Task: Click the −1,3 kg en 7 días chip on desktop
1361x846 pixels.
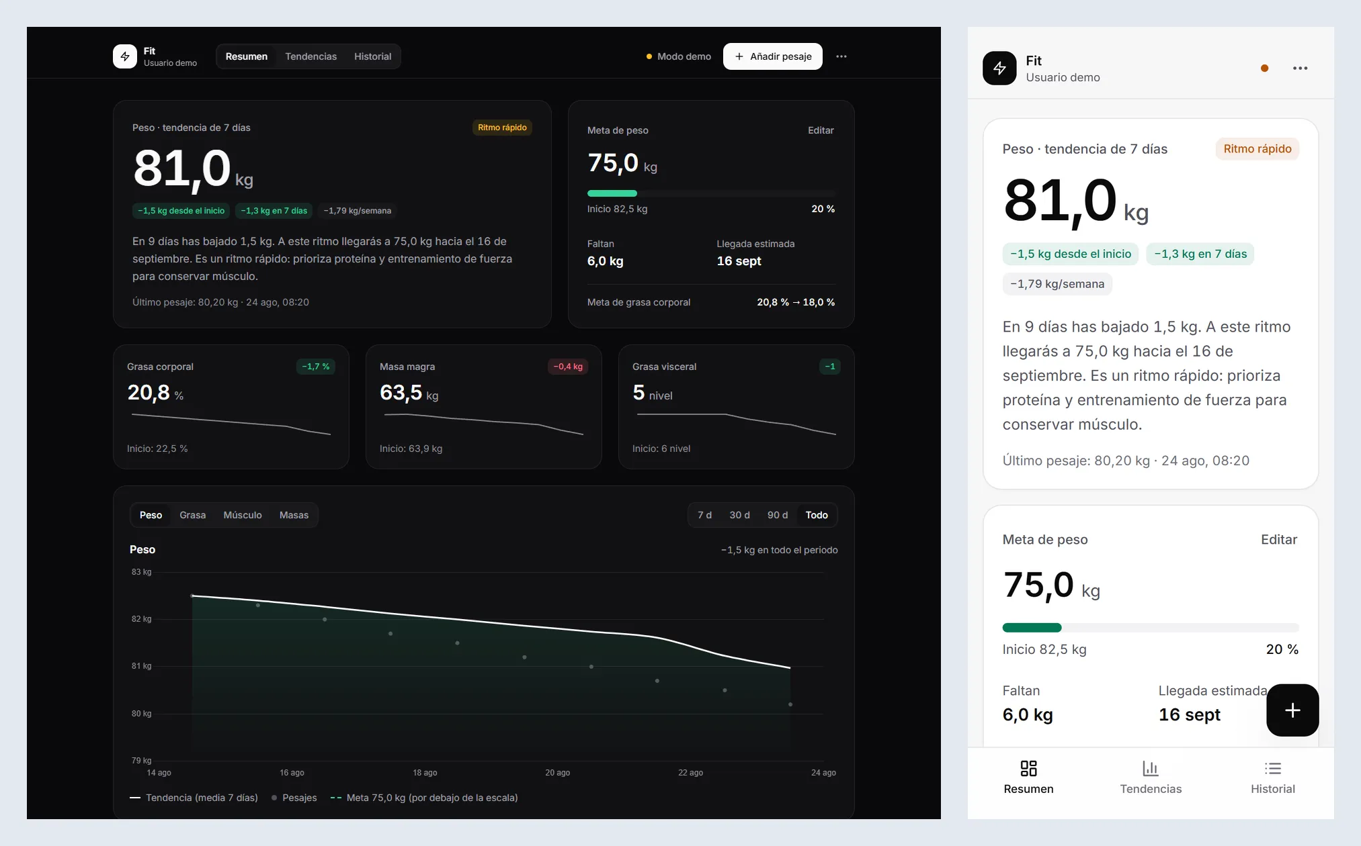Action: pyautogui.click(x=274, y=211)
